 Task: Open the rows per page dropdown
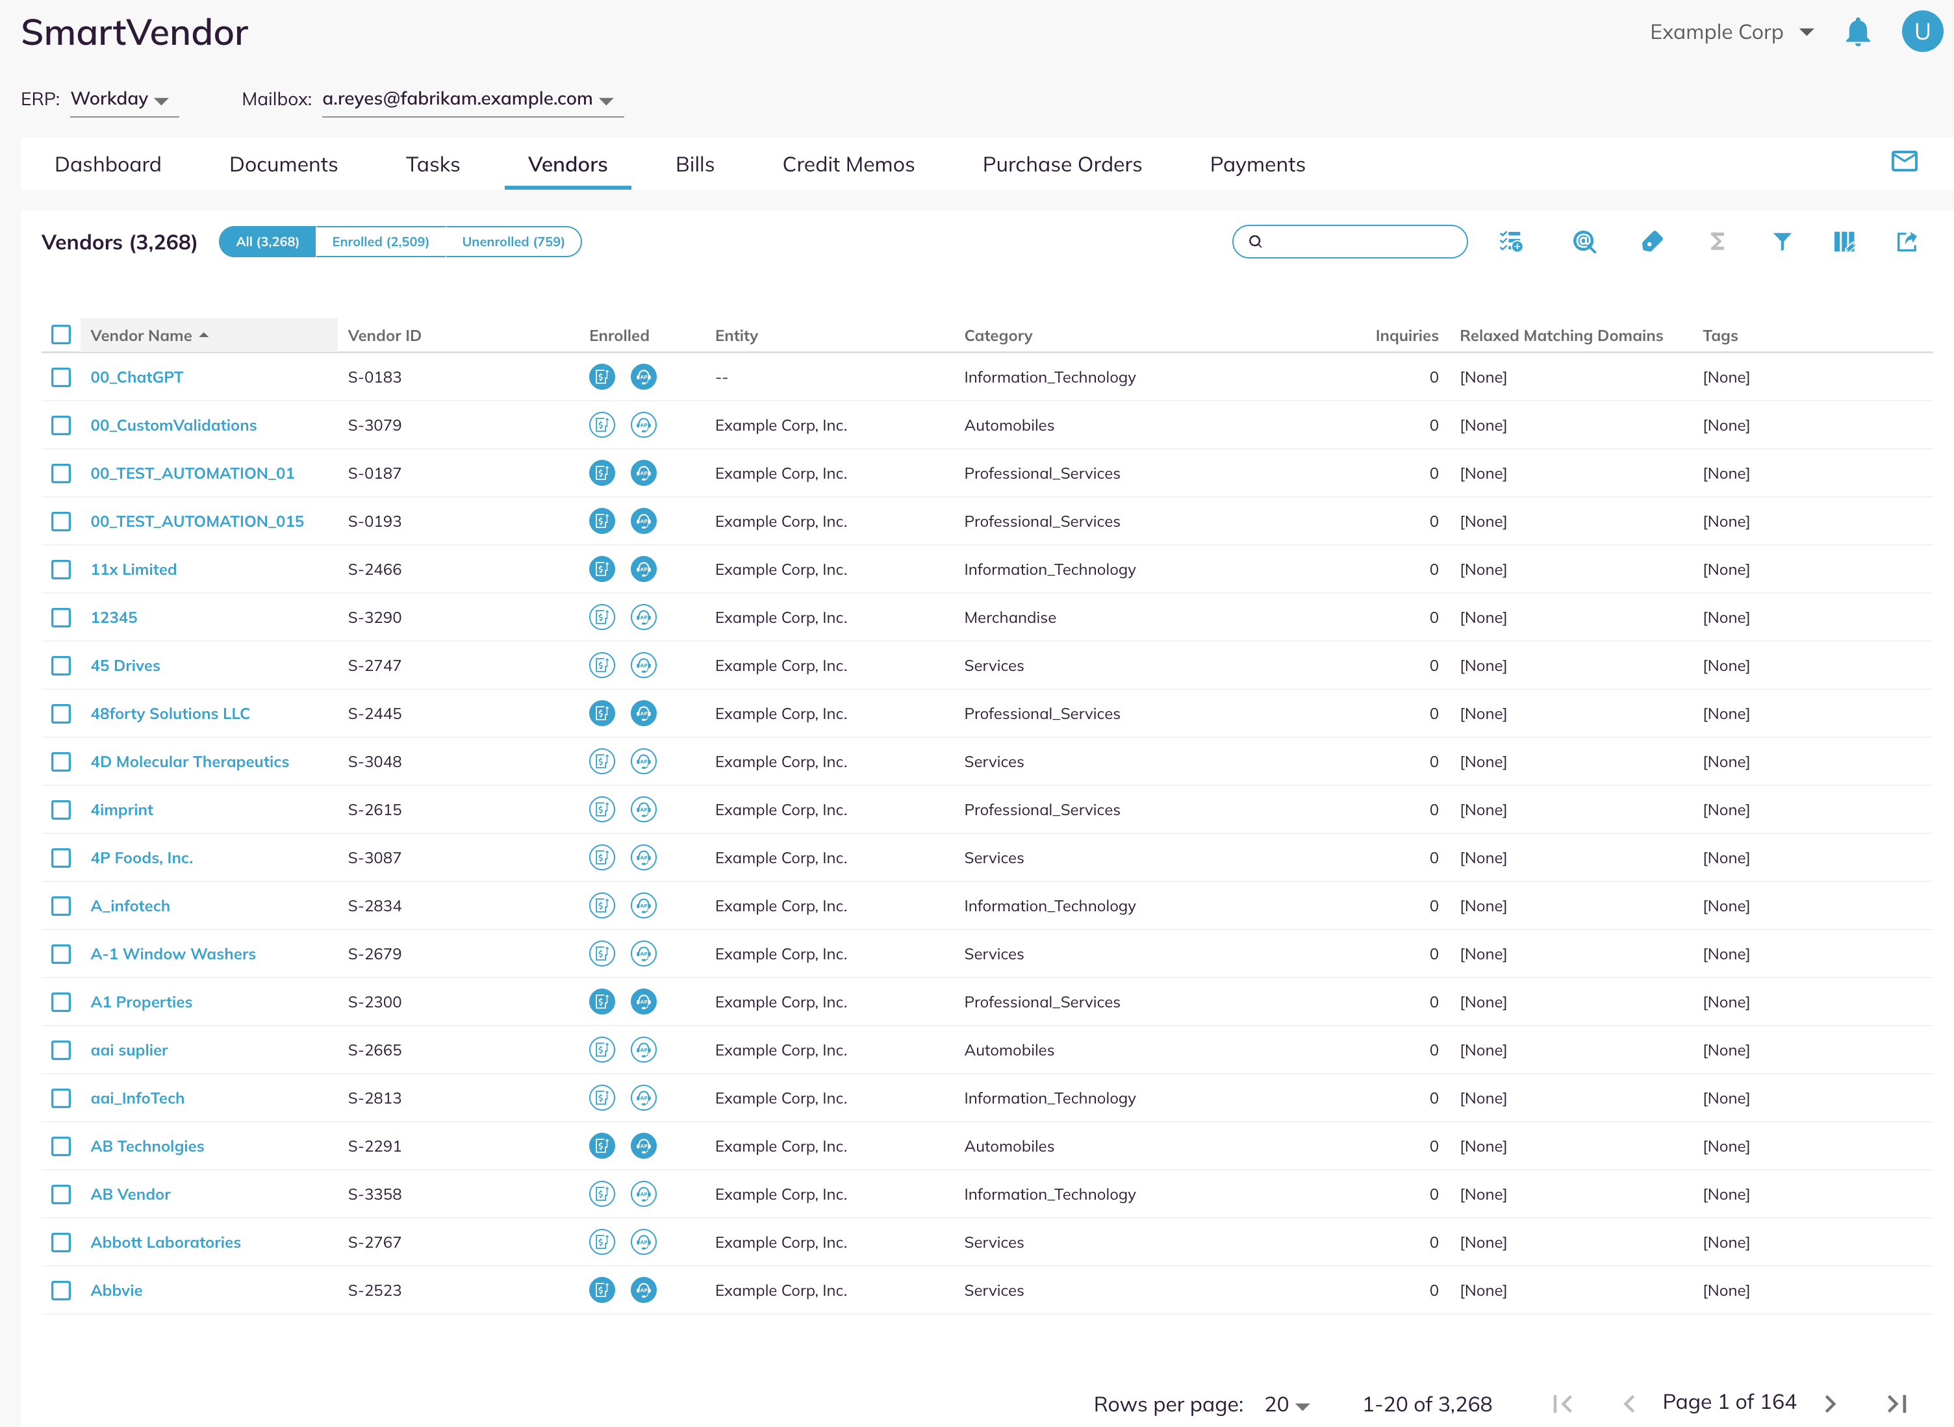tap(1286, 1404)
